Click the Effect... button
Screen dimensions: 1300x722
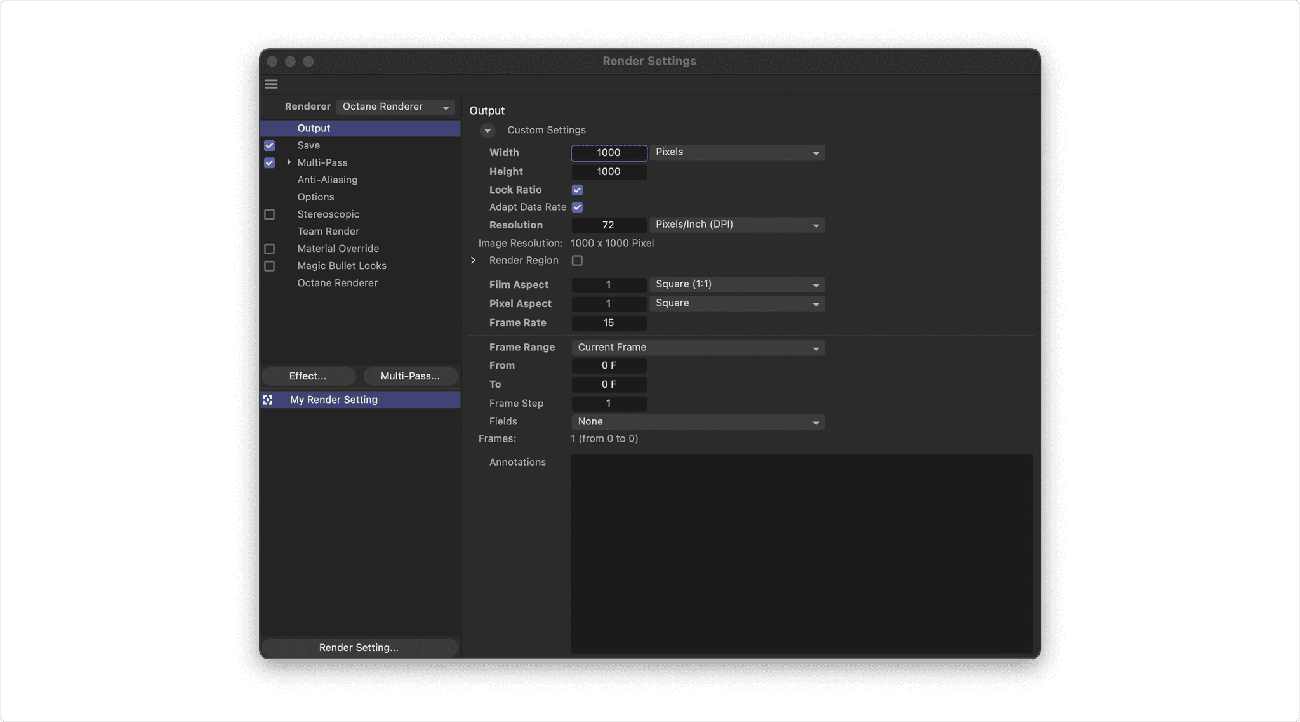308,376
